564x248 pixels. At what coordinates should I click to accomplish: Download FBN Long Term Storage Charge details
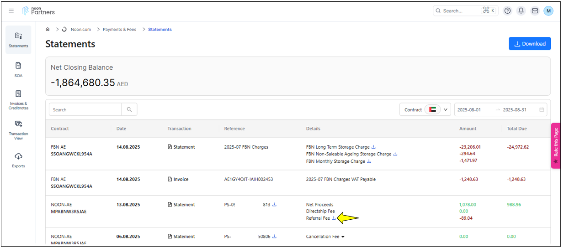coord(373,147)
